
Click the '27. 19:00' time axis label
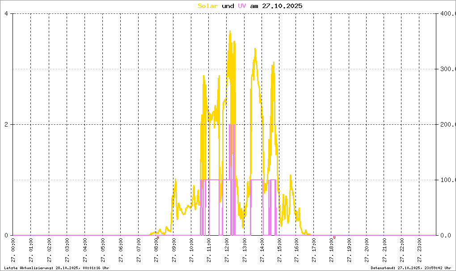pyautogui.click(x=349, y=250)
